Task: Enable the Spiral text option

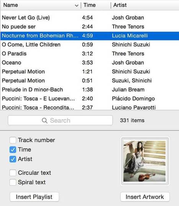Action: [x=13, y=182]
